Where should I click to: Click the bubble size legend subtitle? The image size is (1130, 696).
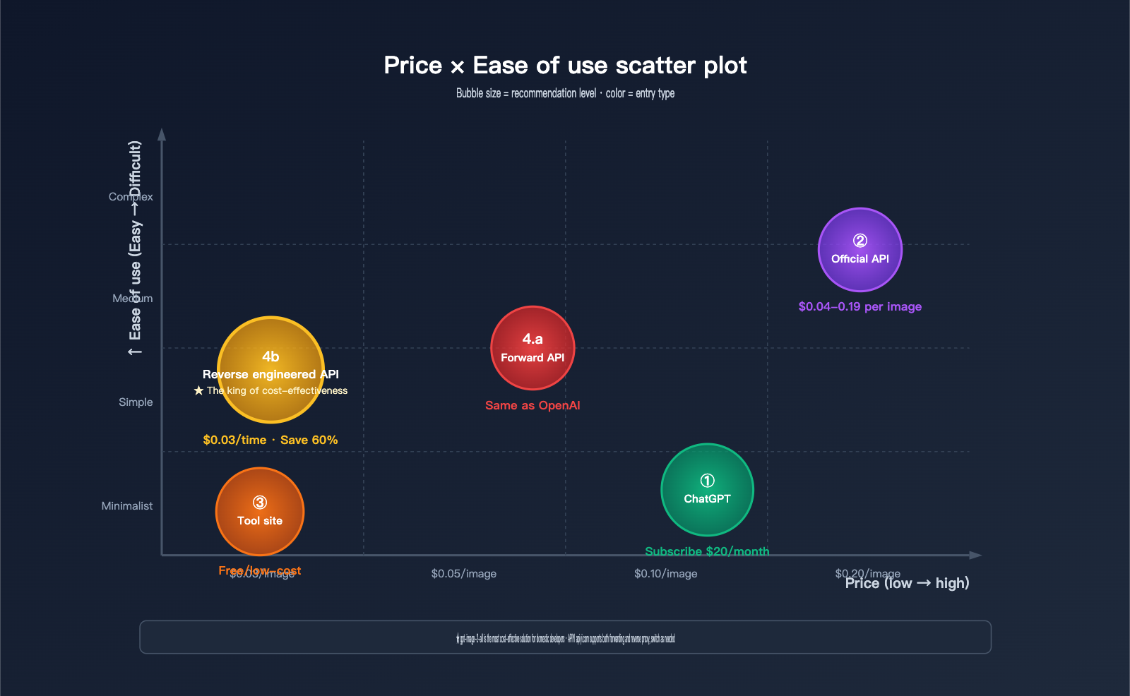pos(565,93)
